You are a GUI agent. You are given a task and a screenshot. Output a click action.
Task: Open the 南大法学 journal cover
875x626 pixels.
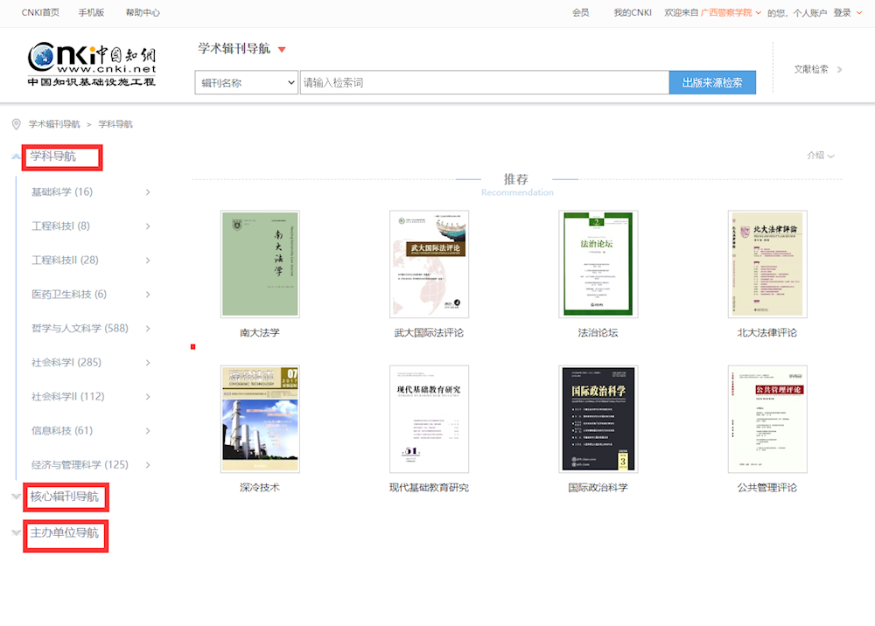tap(260, 264)
